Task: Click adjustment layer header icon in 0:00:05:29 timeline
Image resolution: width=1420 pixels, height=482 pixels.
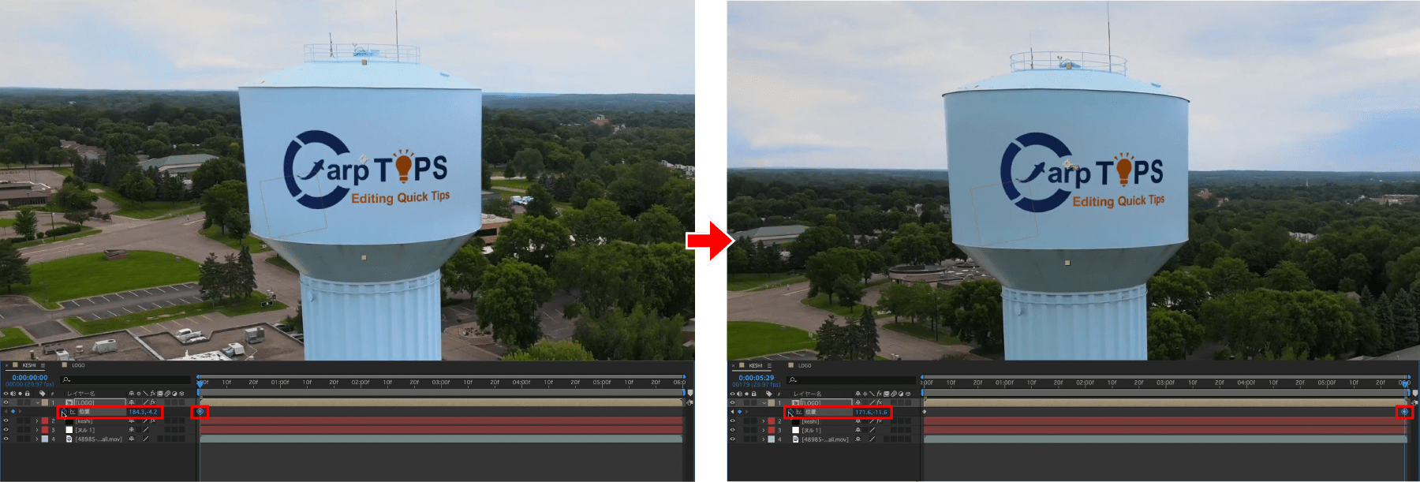Action: coord(901,394)
